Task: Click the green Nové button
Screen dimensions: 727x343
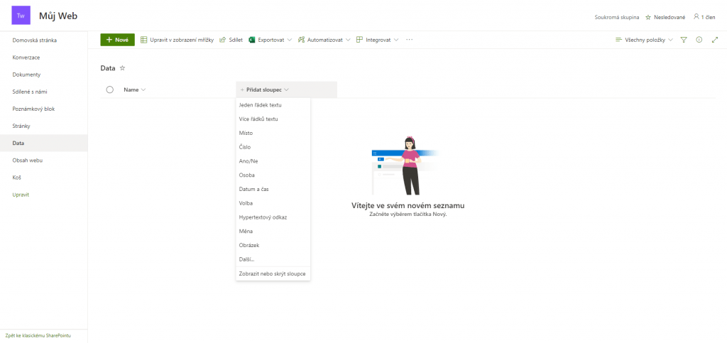Action: pos(117,40)
